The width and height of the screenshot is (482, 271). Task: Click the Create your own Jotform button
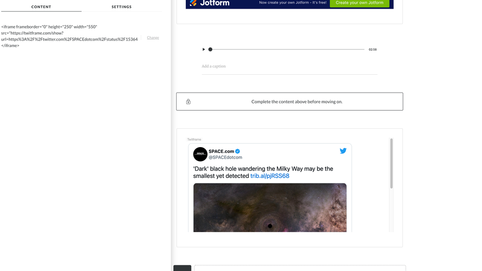(x=359, y=3)
